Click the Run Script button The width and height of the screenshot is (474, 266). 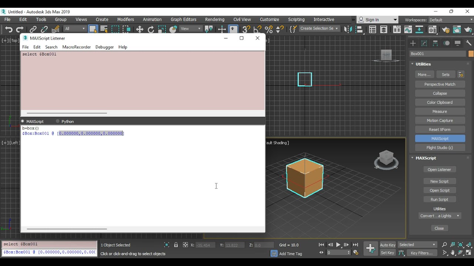439,199
